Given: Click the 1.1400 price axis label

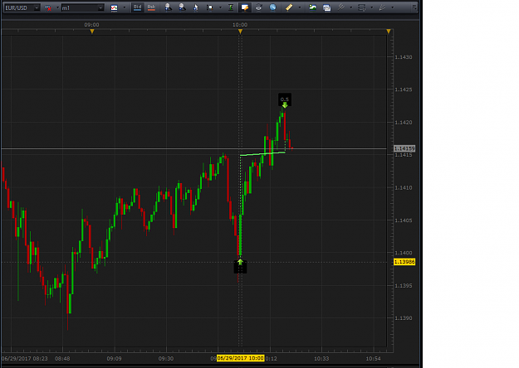Looking at the screenshot, I should tap(404, 253).
